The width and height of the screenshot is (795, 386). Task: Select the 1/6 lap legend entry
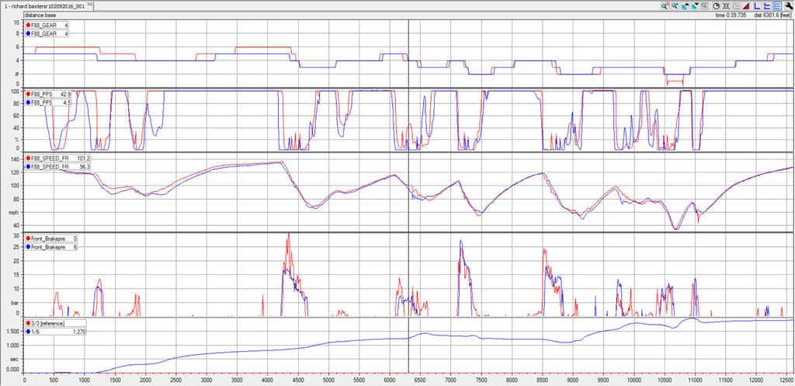55,331
